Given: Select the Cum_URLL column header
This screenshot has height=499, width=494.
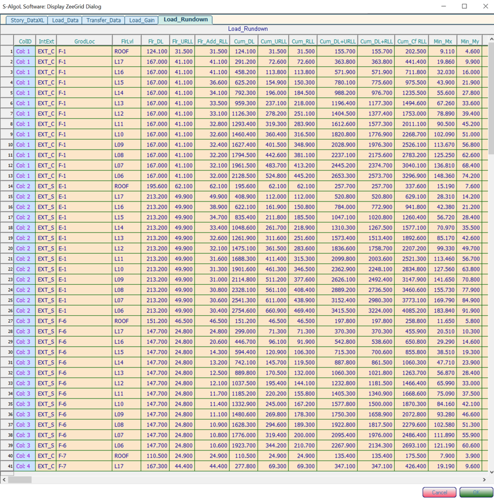Looking at the screenshot, I should pos(273,41).
